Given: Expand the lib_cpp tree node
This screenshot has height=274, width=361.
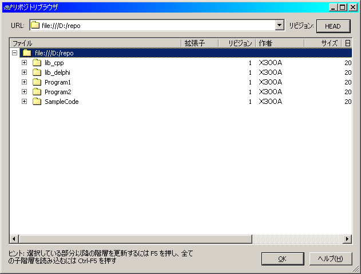Looking at the screenshot, I should click(24, 63).
